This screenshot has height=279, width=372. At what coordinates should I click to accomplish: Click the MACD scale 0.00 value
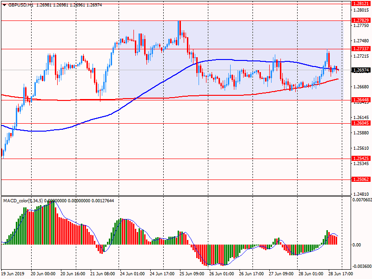(x=357, y=245)
